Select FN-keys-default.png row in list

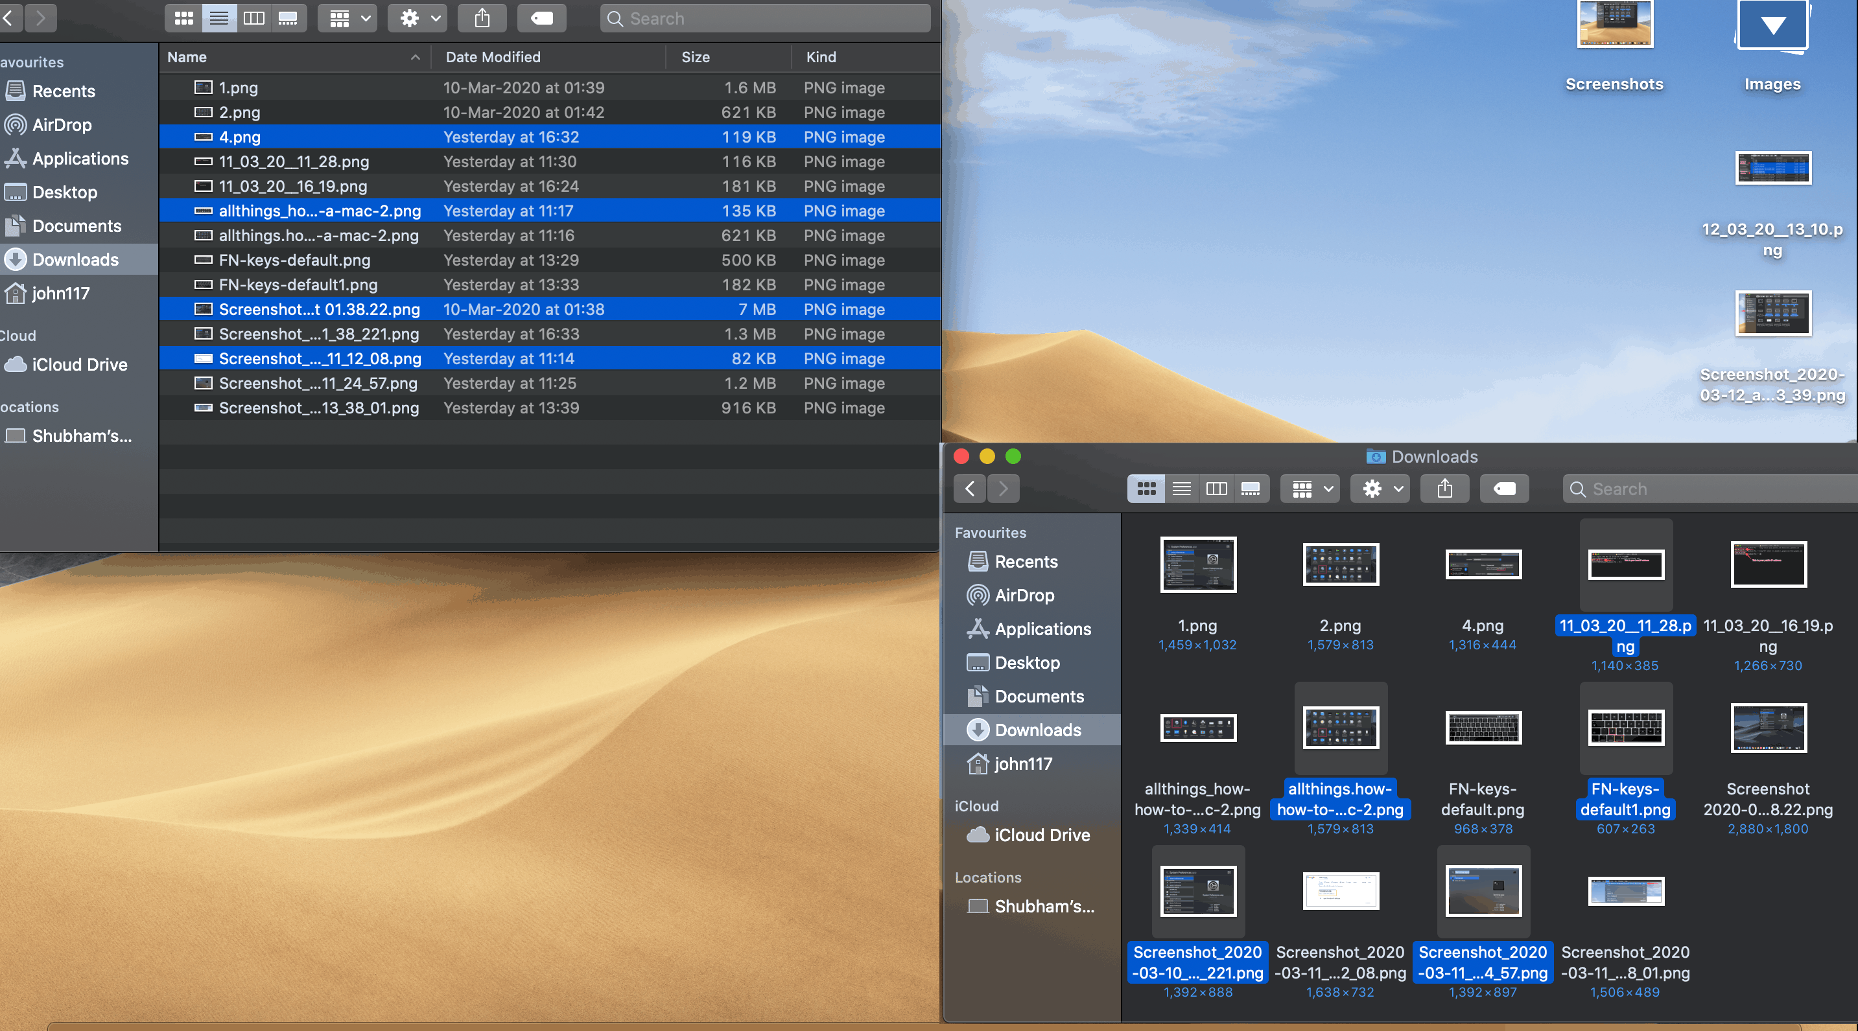pos(294,261)
